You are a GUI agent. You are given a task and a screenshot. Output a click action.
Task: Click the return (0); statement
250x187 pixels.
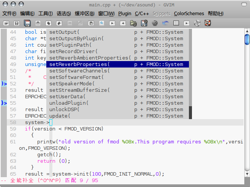pyautogui.click(x=53, y=161)
